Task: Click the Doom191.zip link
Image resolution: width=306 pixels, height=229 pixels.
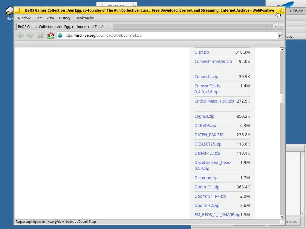Action: [x=207, y=187]
